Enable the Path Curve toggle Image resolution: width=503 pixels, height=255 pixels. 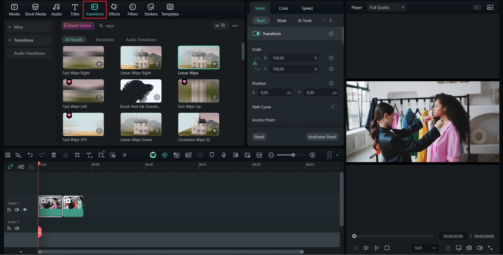(334, 107)
